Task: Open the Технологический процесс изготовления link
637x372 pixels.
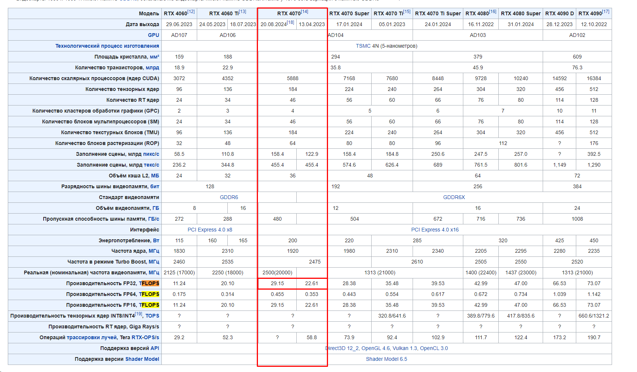Action: 107,46
